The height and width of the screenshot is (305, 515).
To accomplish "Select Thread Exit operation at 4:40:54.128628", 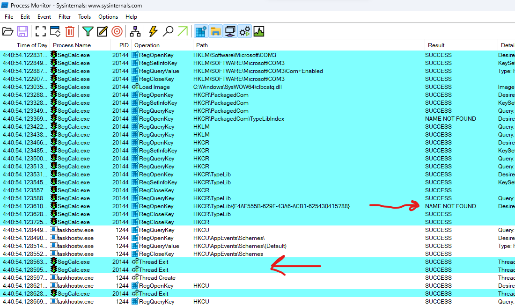I will (154, 294).
